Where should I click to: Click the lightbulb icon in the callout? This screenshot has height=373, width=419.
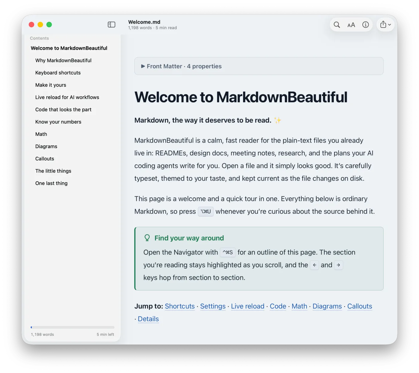pos(147,238)
